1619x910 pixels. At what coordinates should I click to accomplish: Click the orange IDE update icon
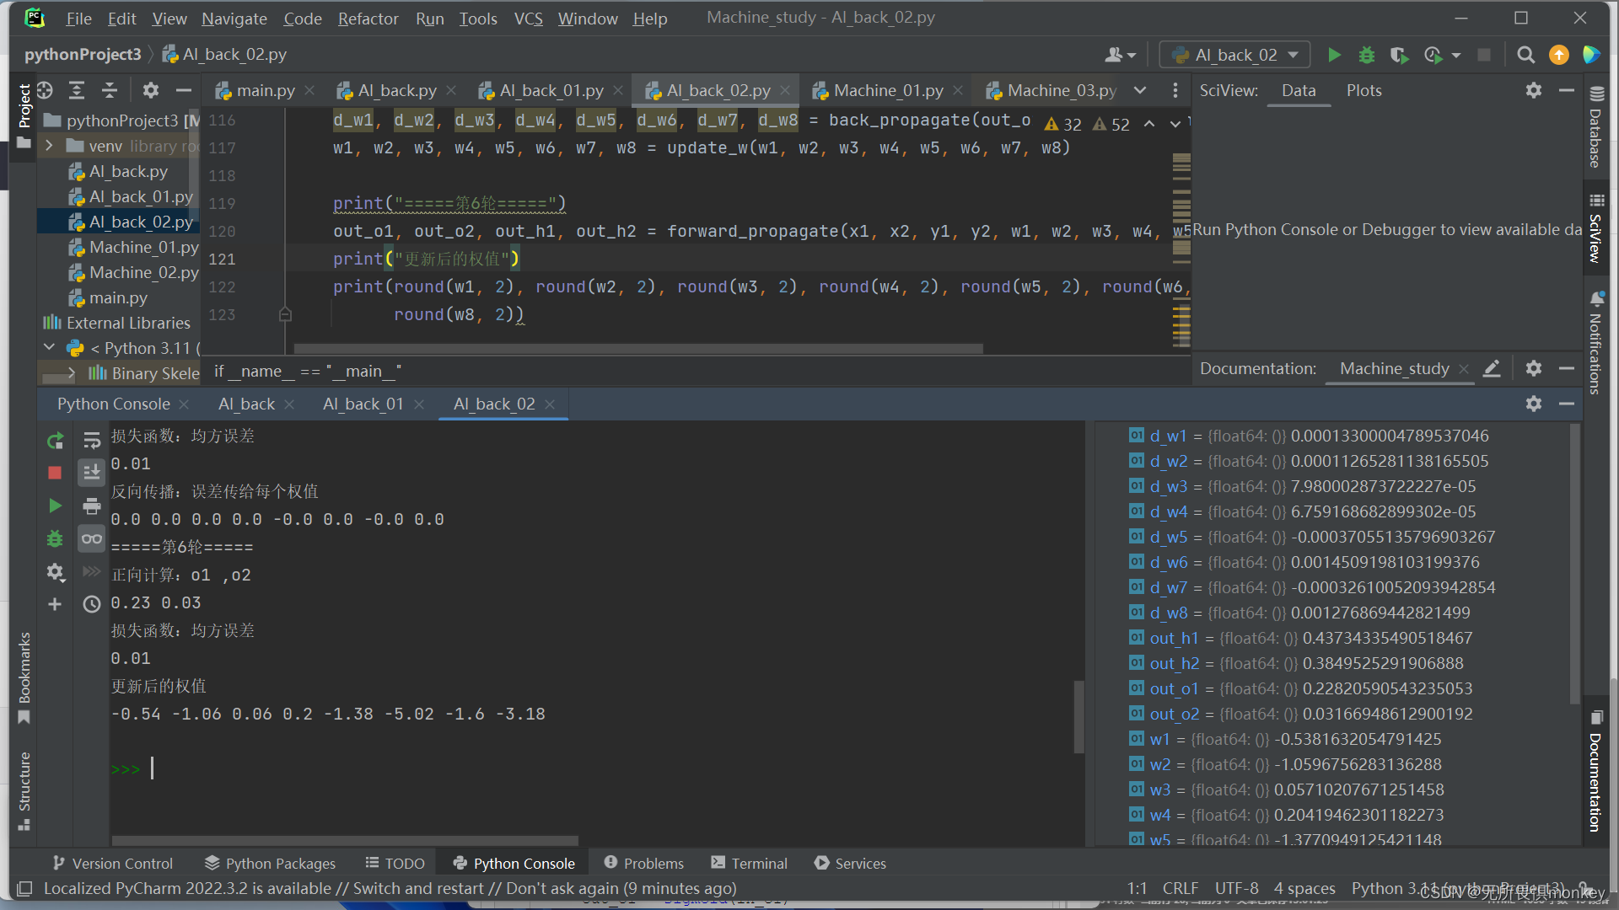pos(1558,55)
